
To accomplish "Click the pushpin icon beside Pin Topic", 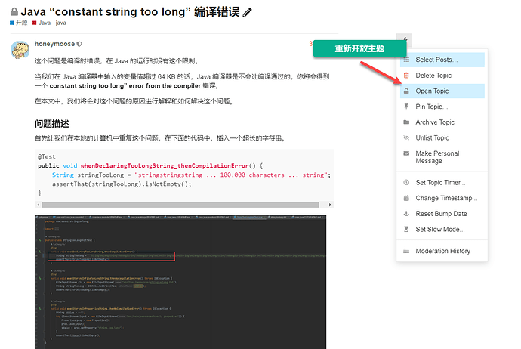I will coord(406,107).
